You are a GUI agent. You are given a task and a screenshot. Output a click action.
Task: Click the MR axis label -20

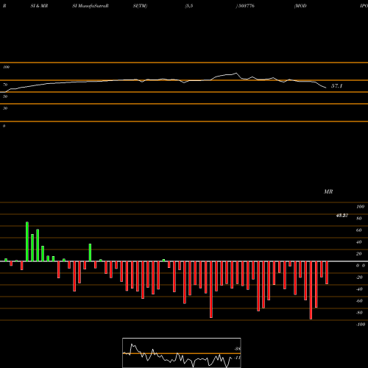coord(359,277)
